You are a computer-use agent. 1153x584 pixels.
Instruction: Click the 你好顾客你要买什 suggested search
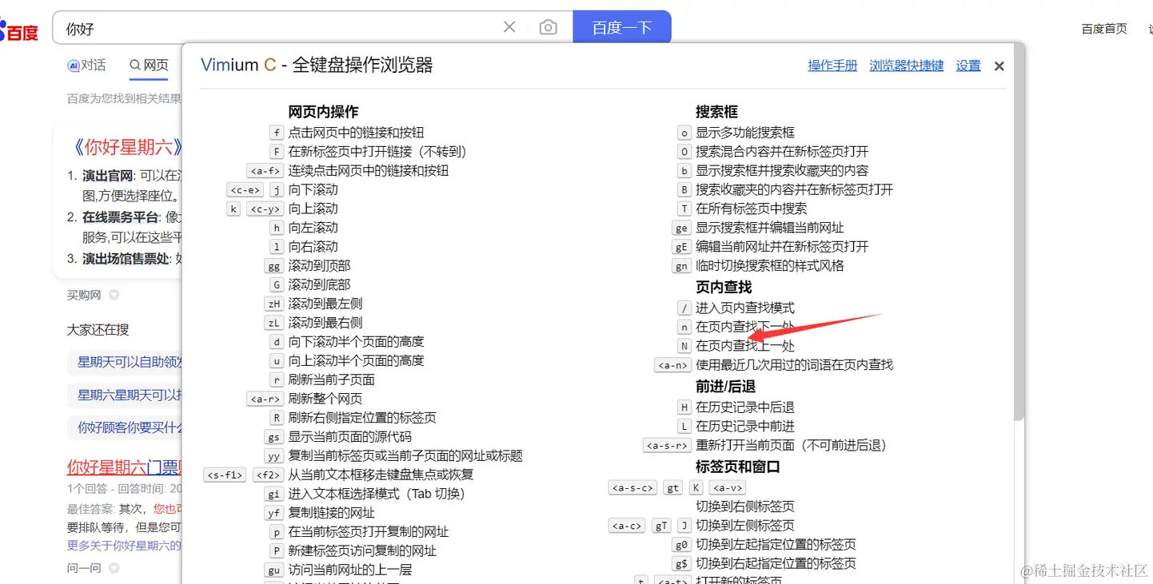pos(120,428)
